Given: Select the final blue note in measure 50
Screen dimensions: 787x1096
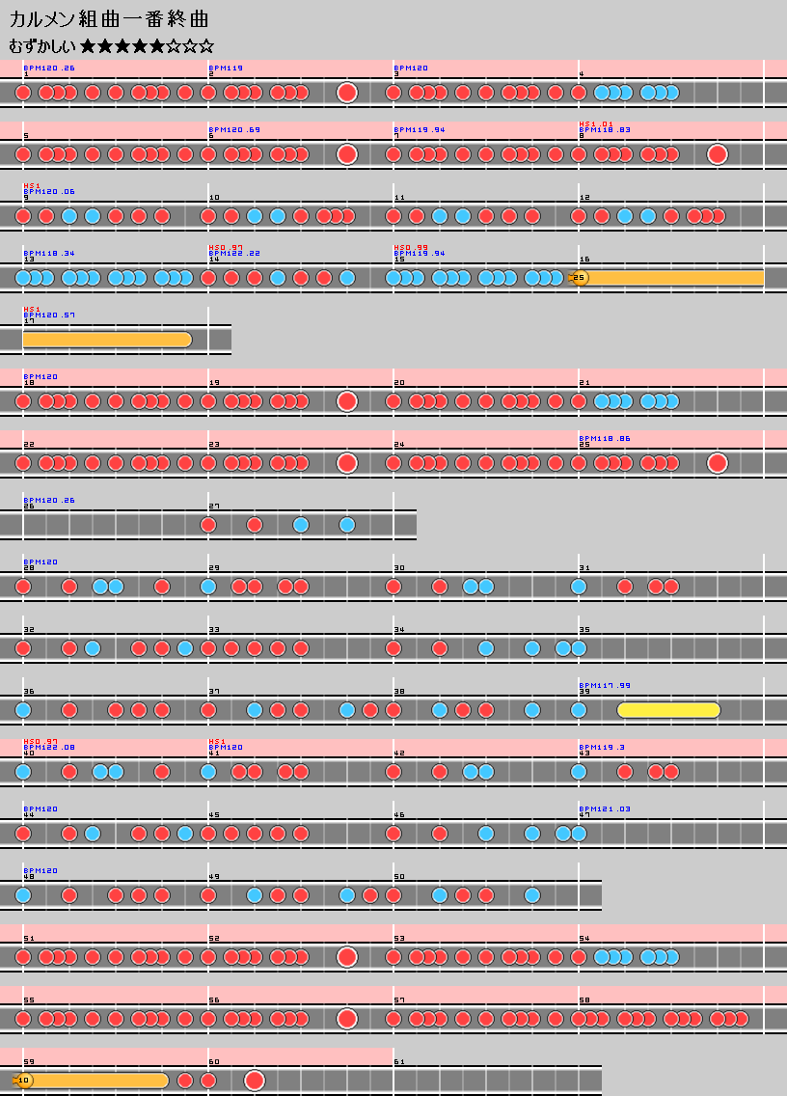Looking at the screenshot, I should click(532, 895).
